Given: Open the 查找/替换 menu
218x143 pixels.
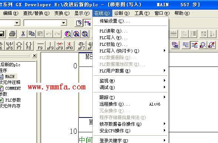Looking at the screenshot, I should click(x=36, y=13).
